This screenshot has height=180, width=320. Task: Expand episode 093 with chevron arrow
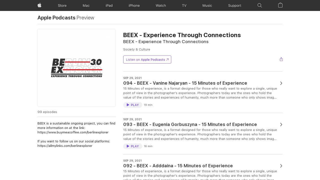pos(281,124)
